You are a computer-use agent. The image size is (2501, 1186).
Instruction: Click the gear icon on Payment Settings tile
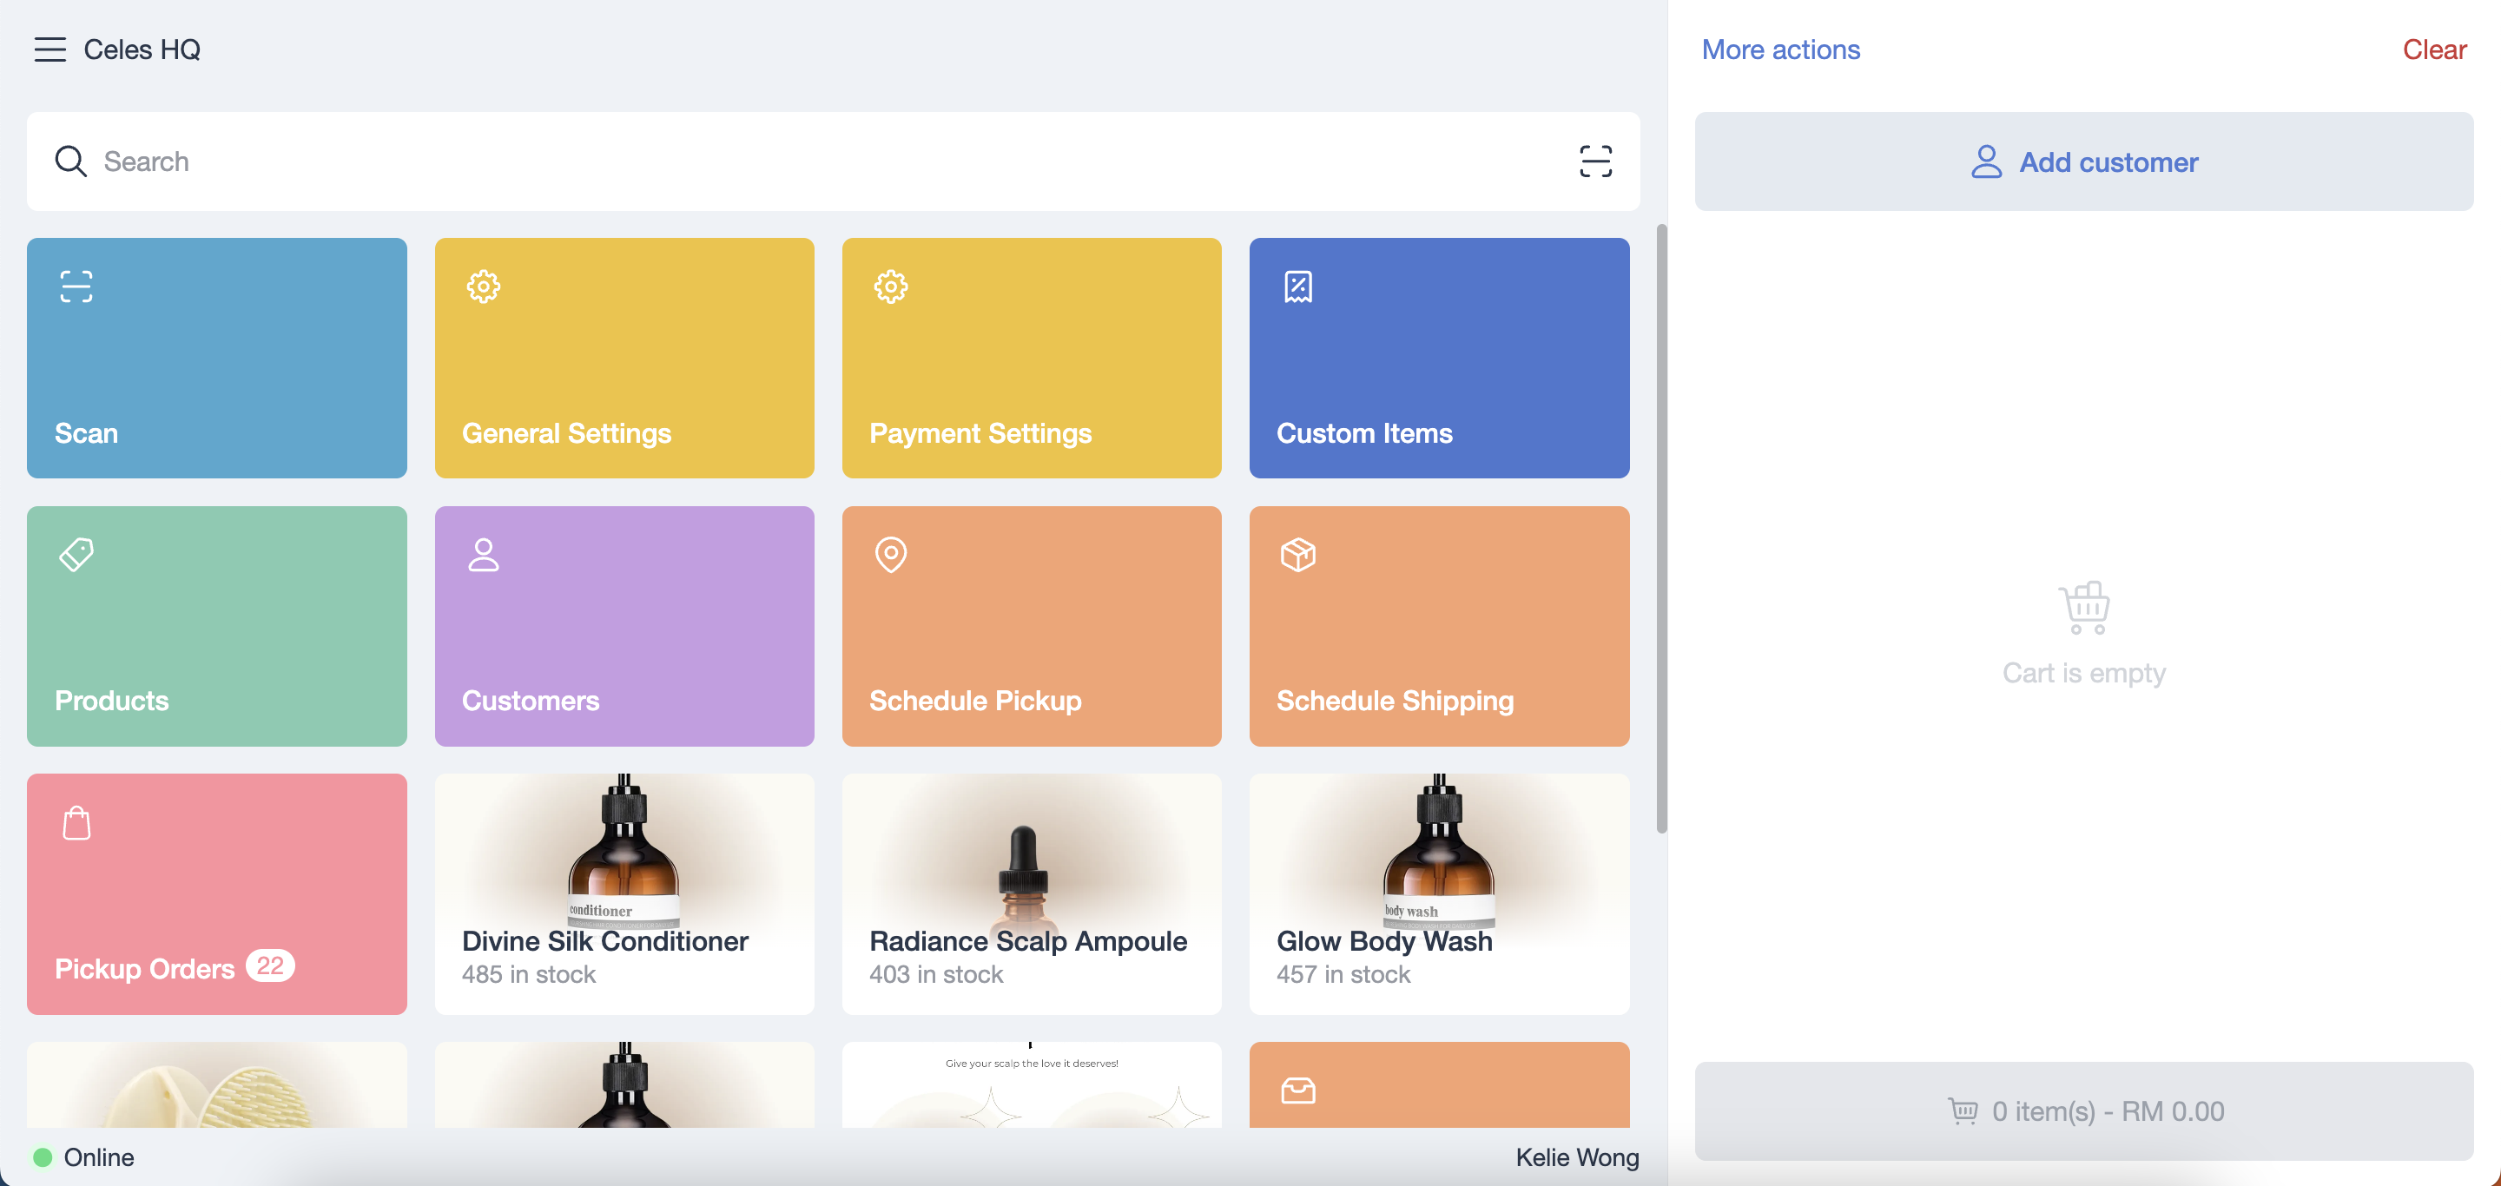pyautogui.click(x=890, y=287)
